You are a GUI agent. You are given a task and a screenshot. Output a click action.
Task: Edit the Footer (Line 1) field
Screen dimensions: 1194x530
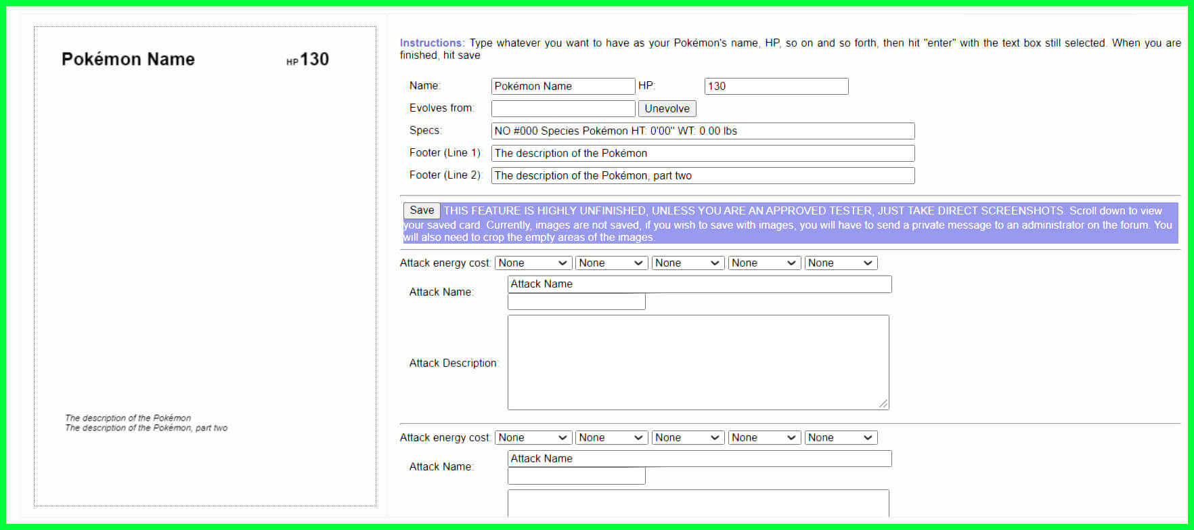click(x=703, y=153)
